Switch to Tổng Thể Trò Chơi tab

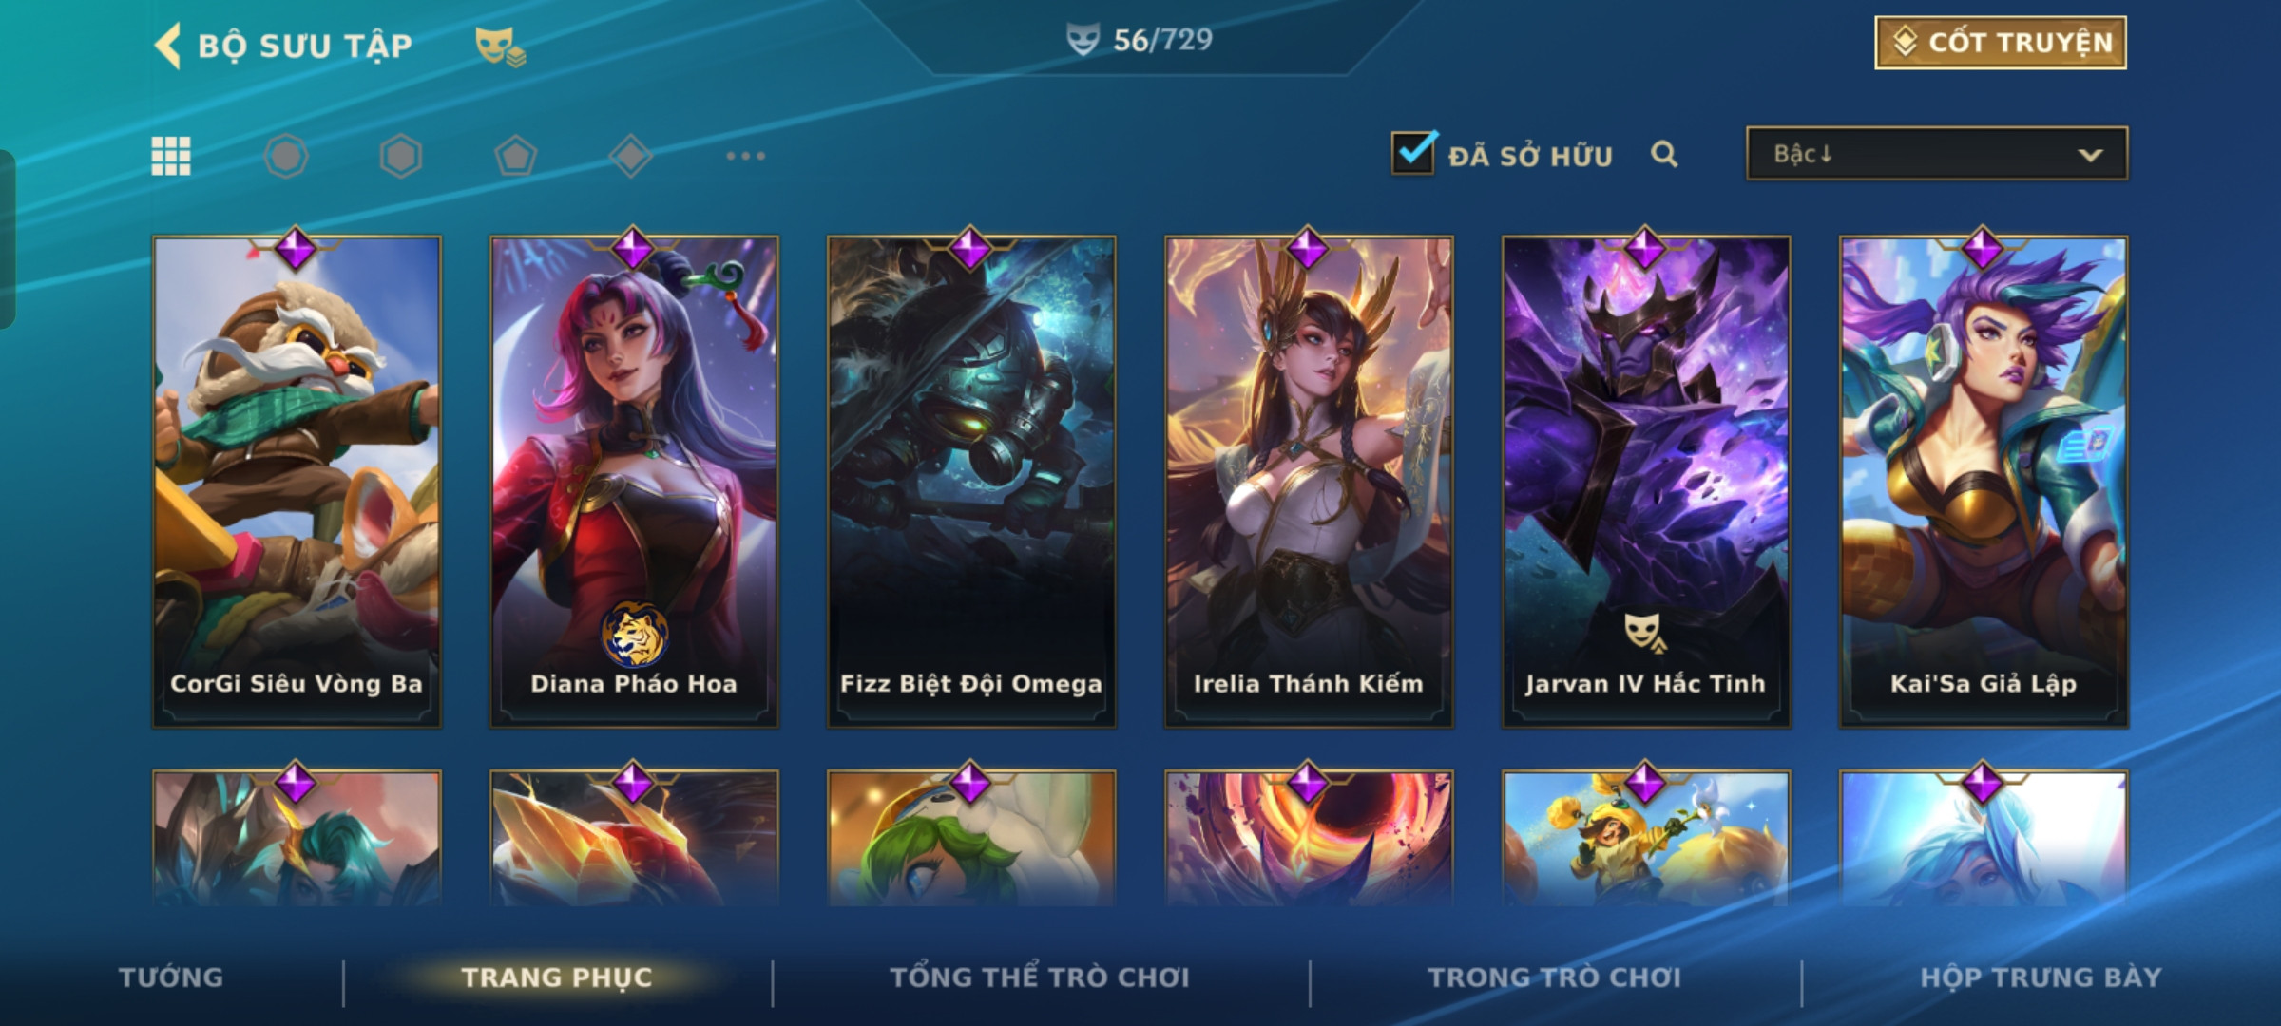[x=1040, y=978]
